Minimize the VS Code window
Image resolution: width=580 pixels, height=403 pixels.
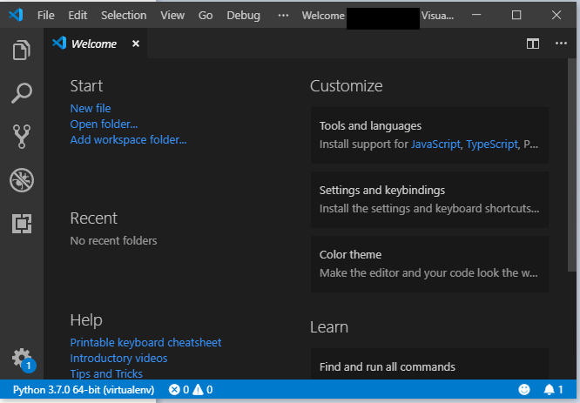click(476, 15)
